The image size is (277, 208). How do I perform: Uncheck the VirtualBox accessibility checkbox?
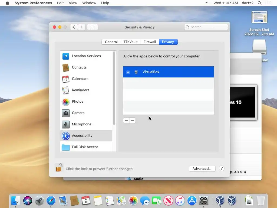coord(128,72)
